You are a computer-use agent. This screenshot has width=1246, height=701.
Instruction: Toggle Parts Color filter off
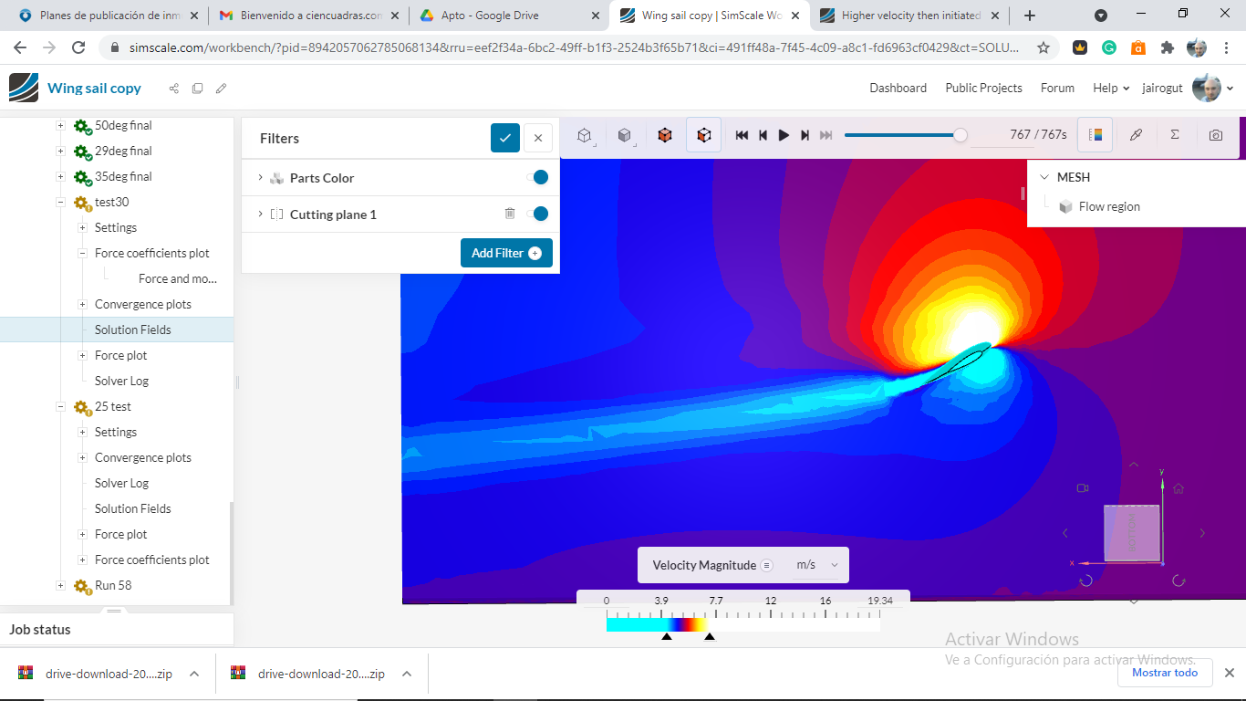538,177
